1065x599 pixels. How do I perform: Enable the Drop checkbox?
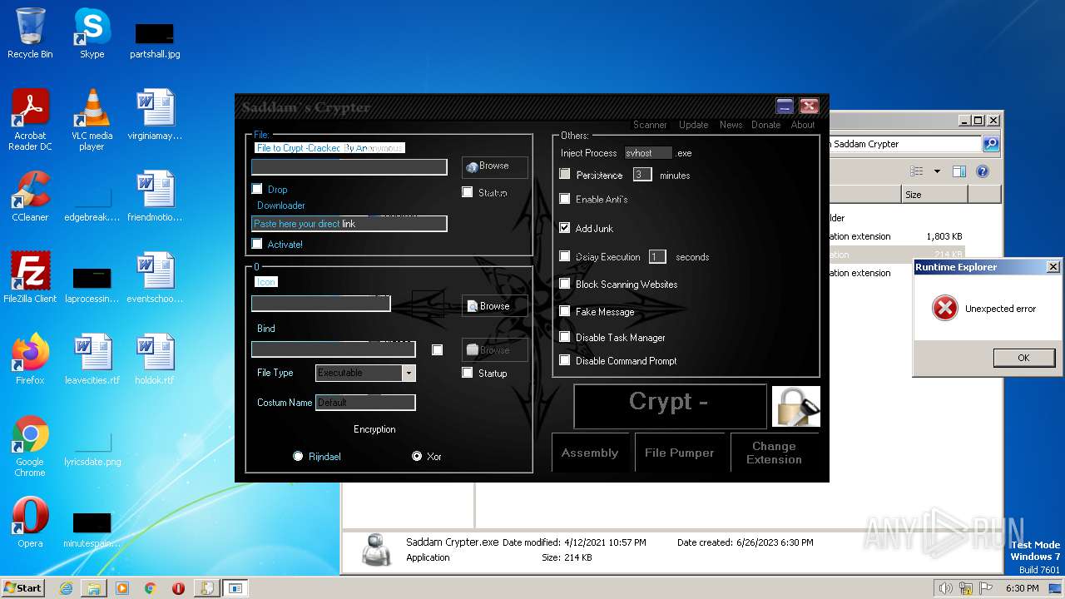point(257,189)
